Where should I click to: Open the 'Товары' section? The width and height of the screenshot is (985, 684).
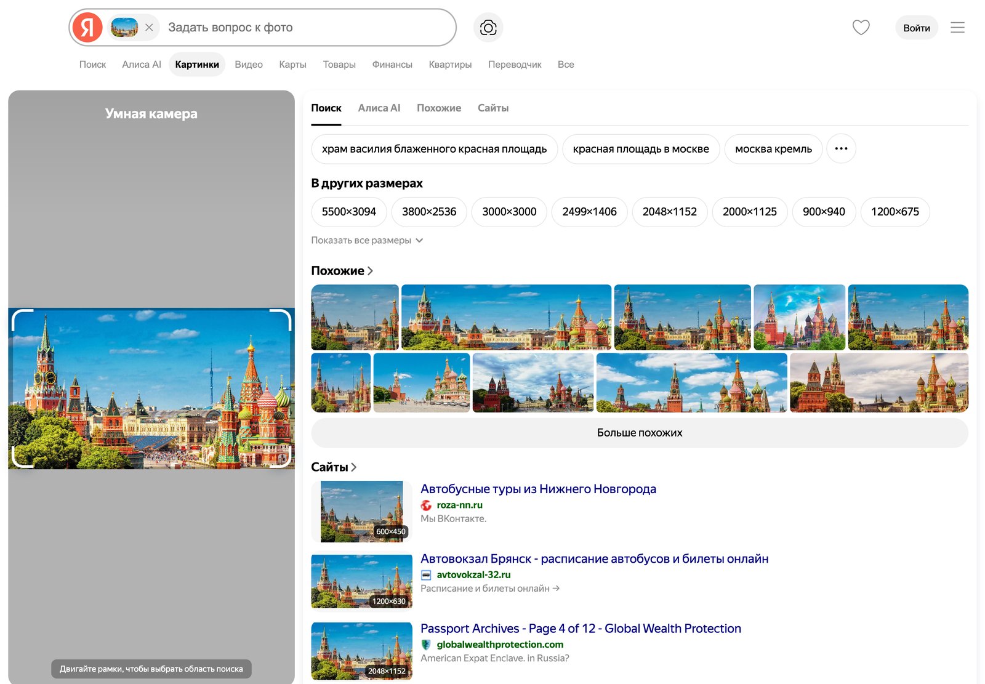tap(339, 65)
